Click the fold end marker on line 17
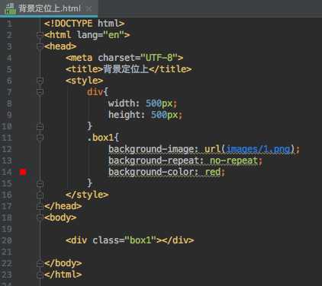This screenshot has height=286, width=322. [40, 206]
